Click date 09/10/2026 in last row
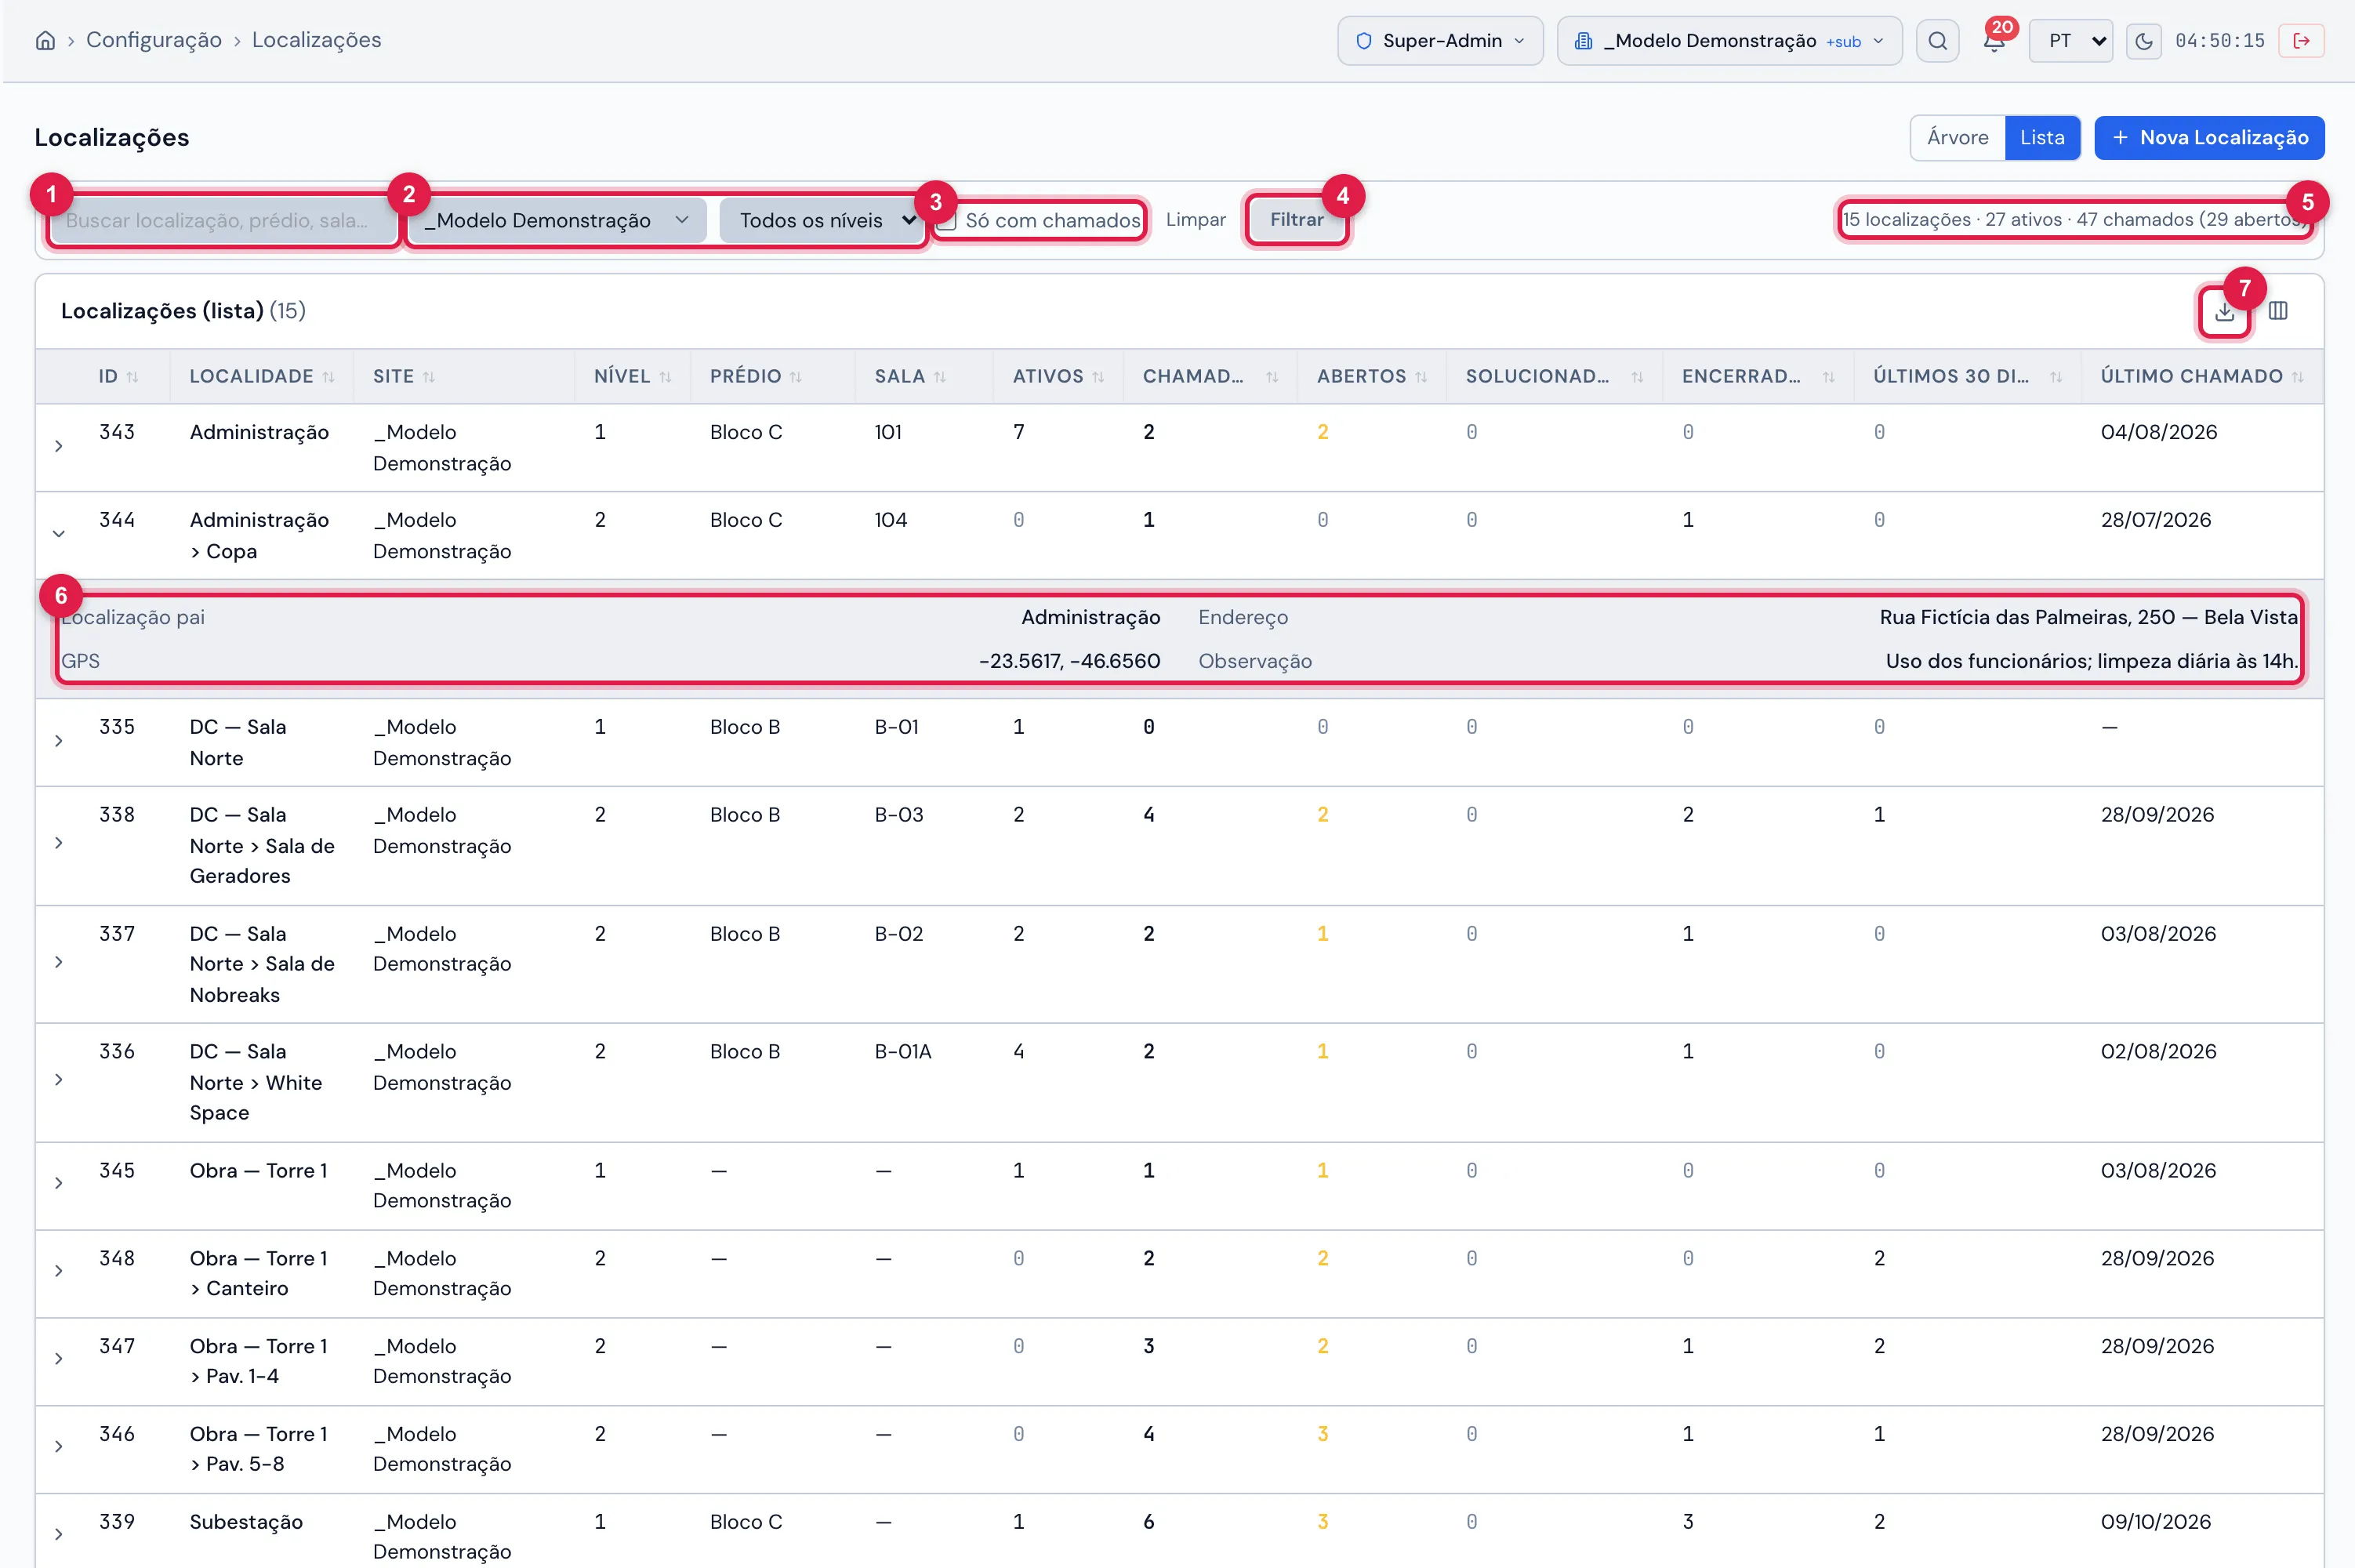The image size is (2355, 1568). point(2155,1522)
